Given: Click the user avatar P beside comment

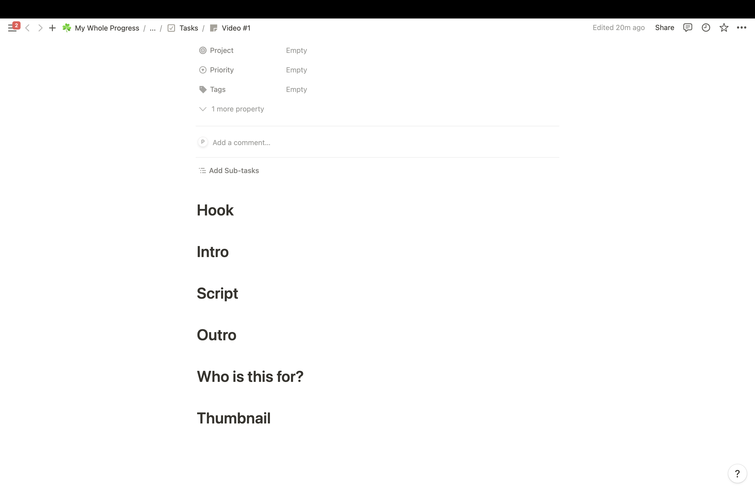Looking at the screenshot, I should pyautogui.click(x=203, y=142).
